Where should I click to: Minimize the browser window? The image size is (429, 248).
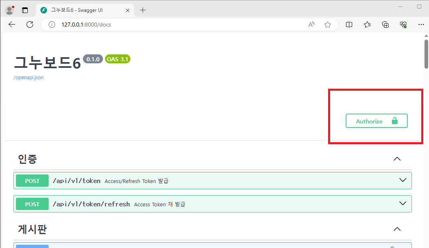click(x=400, y=7)
